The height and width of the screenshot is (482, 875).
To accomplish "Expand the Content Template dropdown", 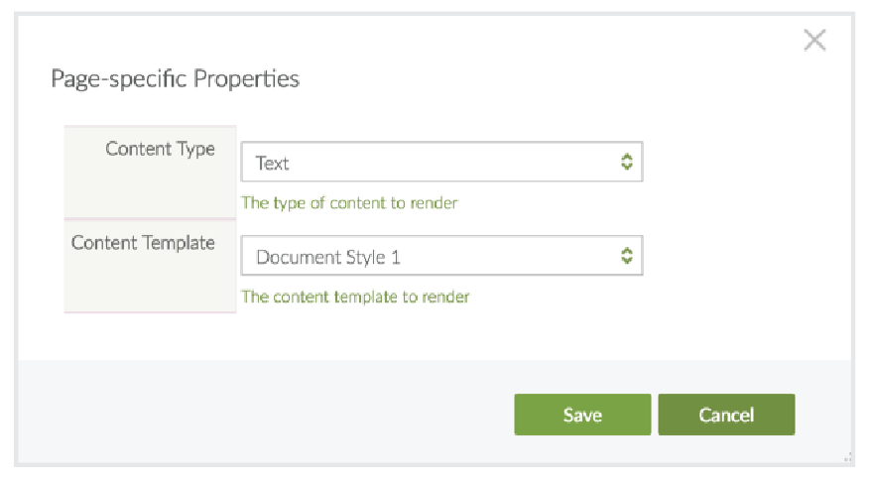I will click(441, 257).
